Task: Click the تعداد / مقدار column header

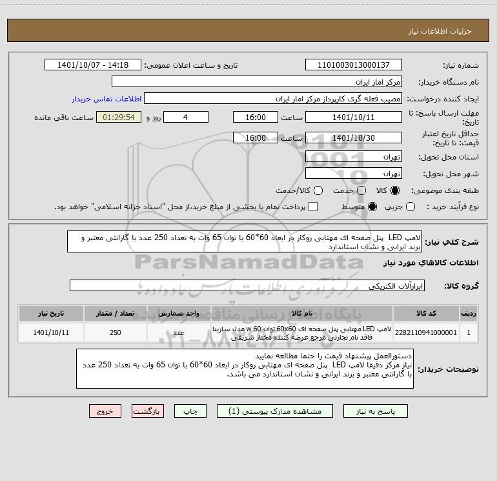Action: [x=116, y=313]
